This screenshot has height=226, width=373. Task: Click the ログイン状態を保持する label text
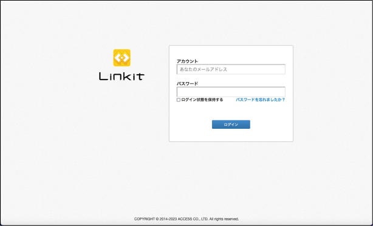[x=202, y=100]
